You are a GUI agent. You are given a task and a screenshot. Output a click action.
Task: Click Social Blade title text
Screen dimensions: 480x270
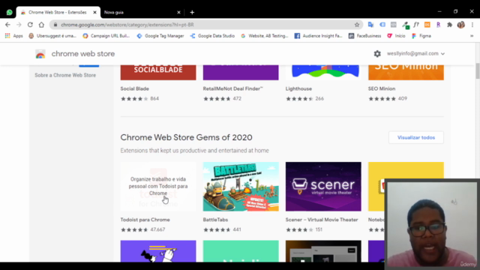135,88
